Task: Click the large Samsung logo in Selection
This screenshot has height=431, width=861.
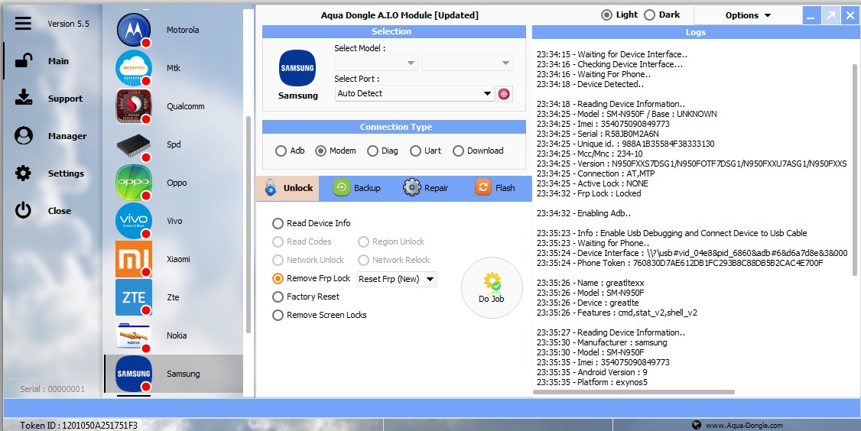Action: click(297, 68)
